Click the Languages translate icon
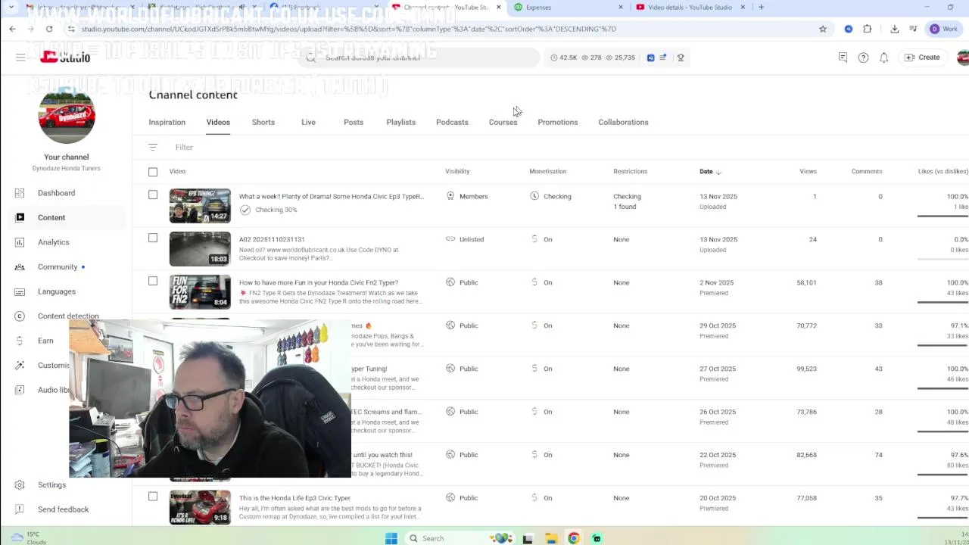 [x=20, y=291]
